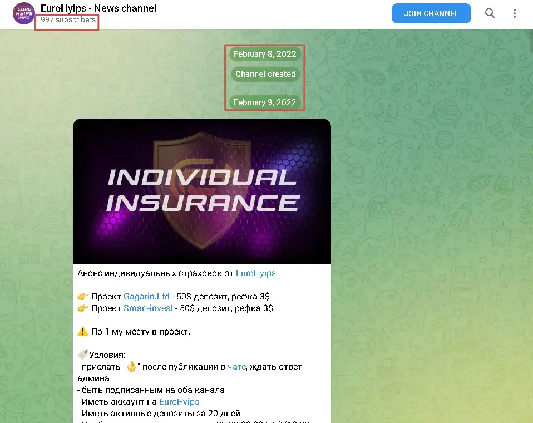
Task: Click the February 8, 2022 date badge
Action: coord(265,54)
